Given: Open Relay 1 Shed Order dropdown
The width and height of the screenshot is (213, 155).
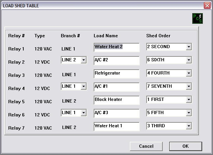Looking at the screenshot, I should tap(189, 47).
